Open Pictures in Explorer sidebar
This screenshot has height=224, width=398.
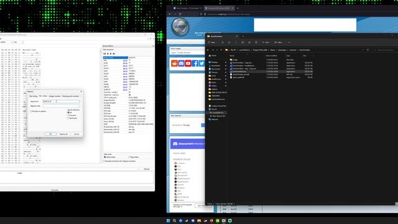(x=213, y=72)
